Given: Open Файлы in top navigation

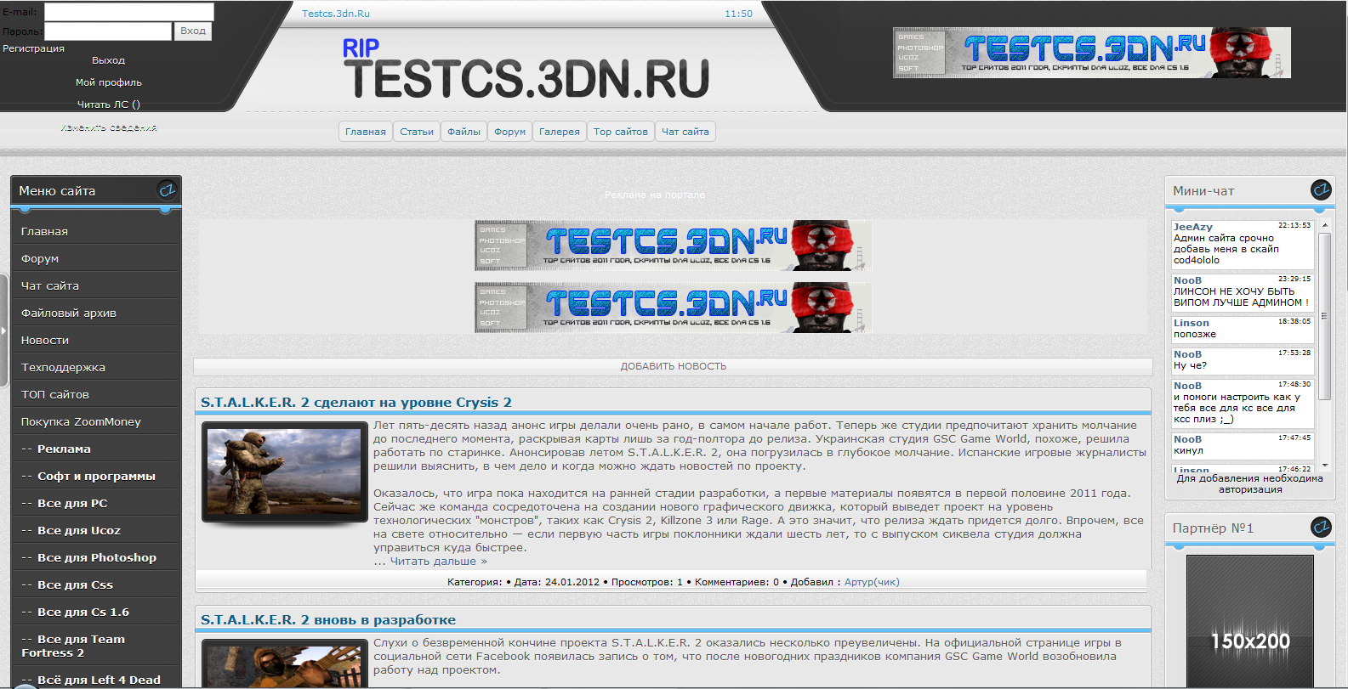Looking at the screenshot, I should (464, 132).
